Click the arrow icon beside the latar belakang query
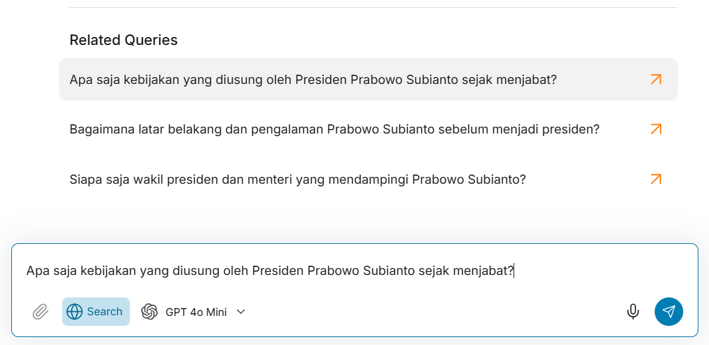Image resolution: width=709 pixels, height=345 pixels. pos(655,130)
